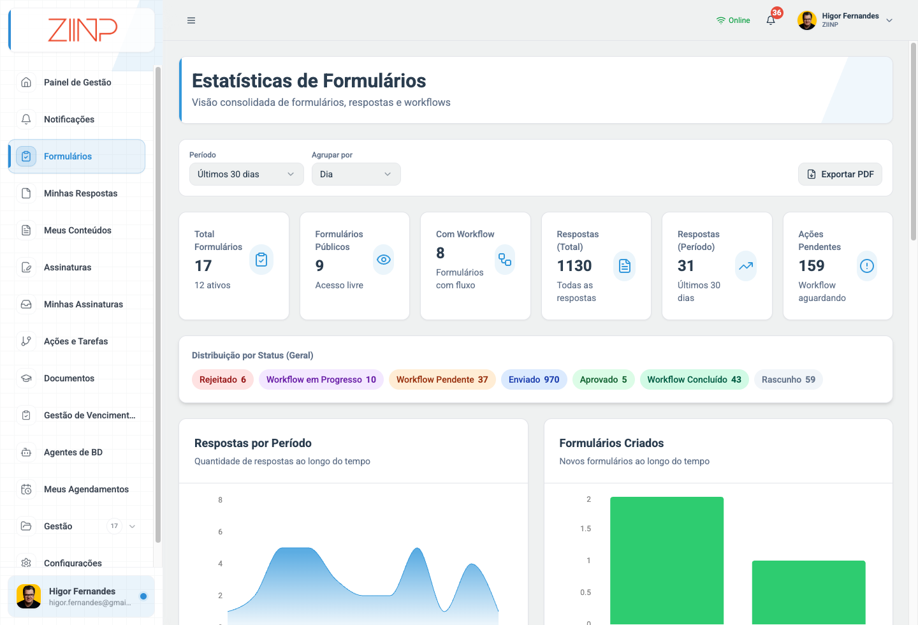
Task: Click the Online wifi status icon
Action: pyautogui.click(x=721, y=20)
